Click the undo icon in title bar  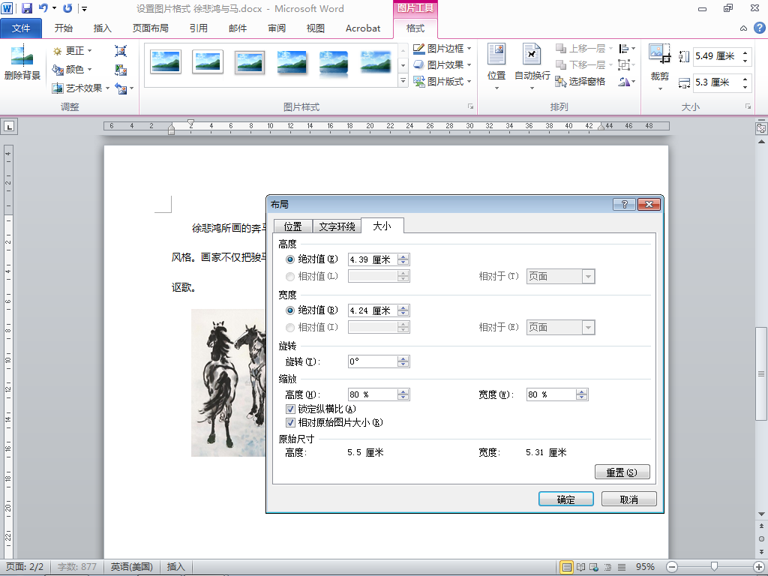click(x=43, y=8)
